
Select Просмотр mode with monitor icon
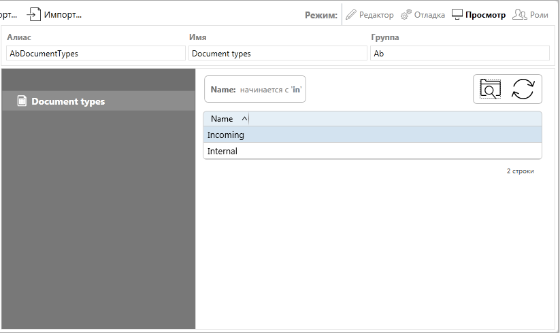[x=478, y=14]
